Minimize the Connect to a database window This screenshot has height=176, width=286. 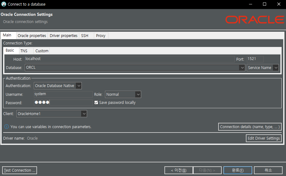[251, 4]
